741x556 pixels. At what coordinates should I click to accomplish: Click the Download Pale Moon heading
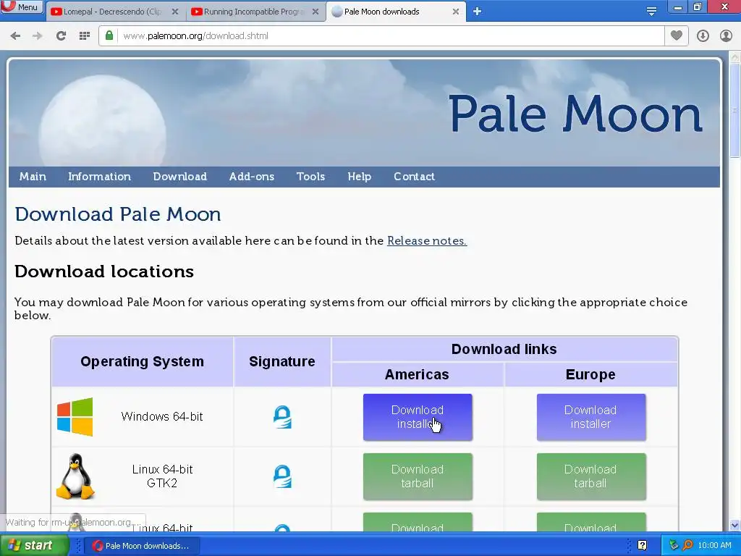coord(118,214)
